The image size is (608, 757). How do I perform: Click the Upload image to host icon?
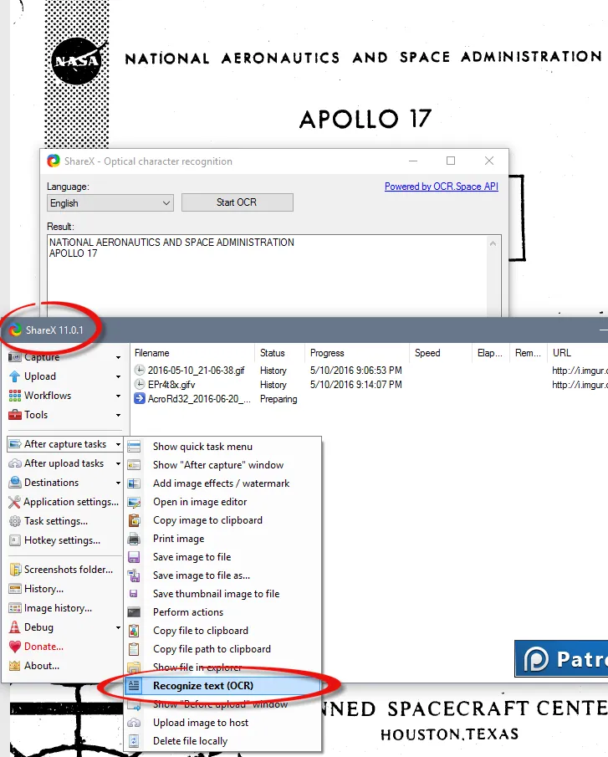(x=134, y=723)
